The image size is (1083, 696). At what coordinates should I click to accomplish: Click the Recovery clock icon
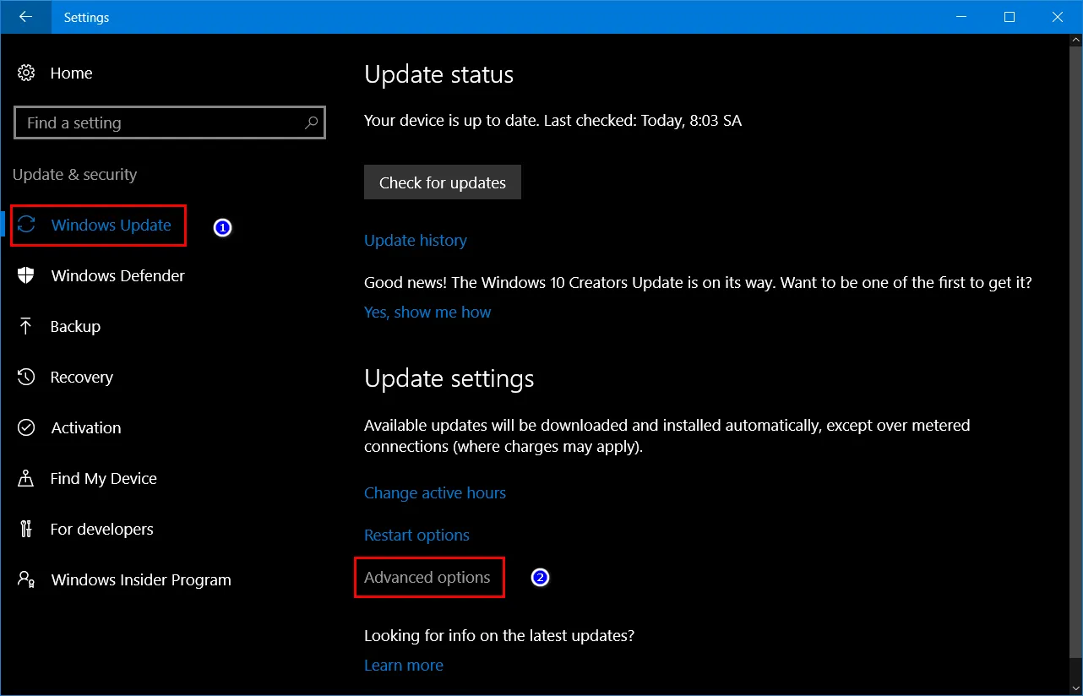(26, 377)
